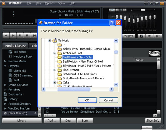
Task: Open the Play menu
Action: (38, 3)
